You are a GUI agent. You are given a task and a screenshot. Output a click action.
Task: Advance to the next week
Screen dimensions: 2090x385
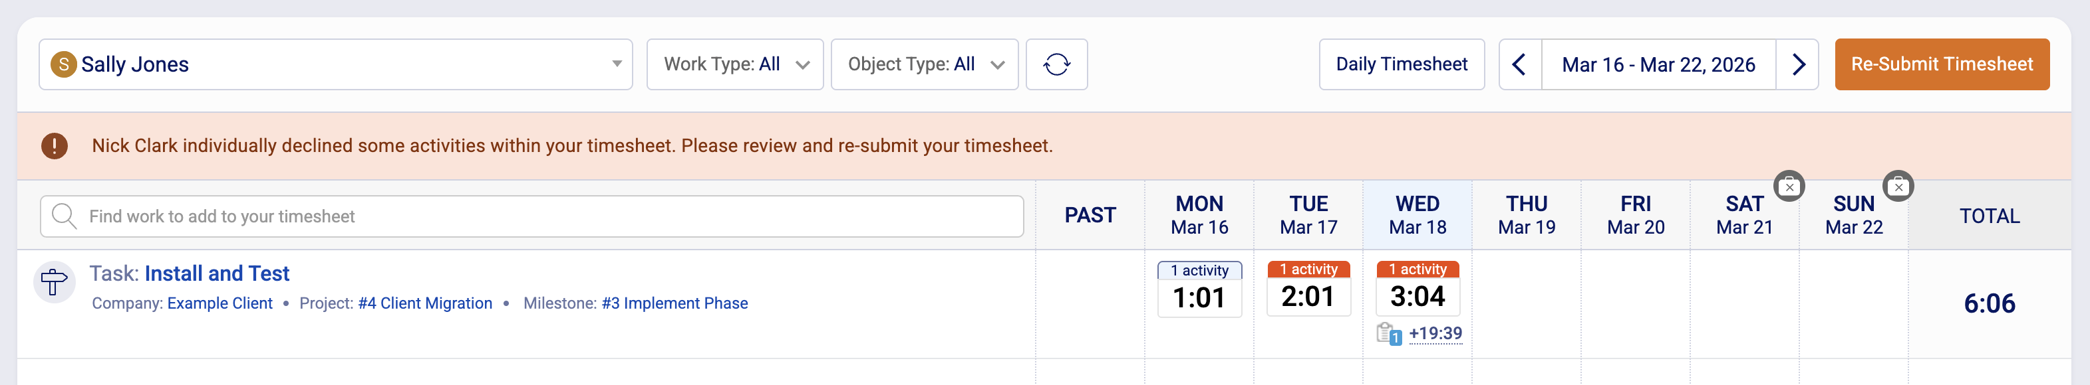click(x=1797, y=64)
